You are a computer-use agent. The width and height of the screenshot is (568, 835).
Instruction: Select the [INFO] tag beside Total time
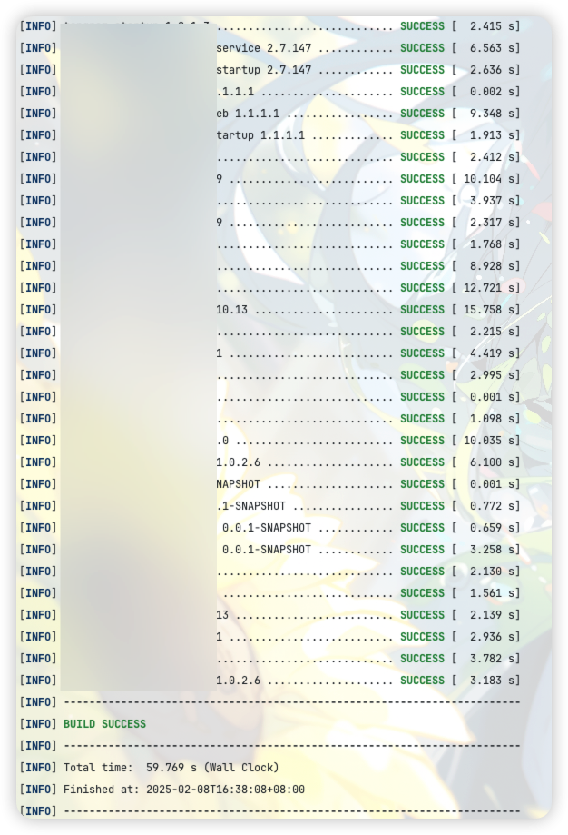tap(38, 768)
